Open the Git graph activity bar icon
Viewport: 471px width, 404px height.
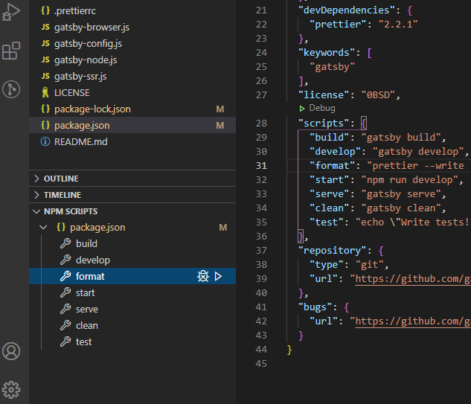point(11,89)
